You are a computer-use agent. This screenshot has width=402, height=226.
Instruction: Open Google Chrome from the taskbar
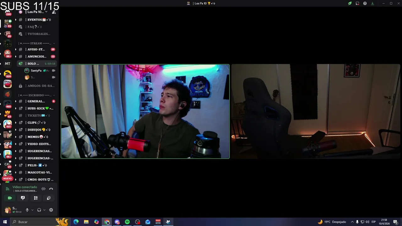coord(107,222)
